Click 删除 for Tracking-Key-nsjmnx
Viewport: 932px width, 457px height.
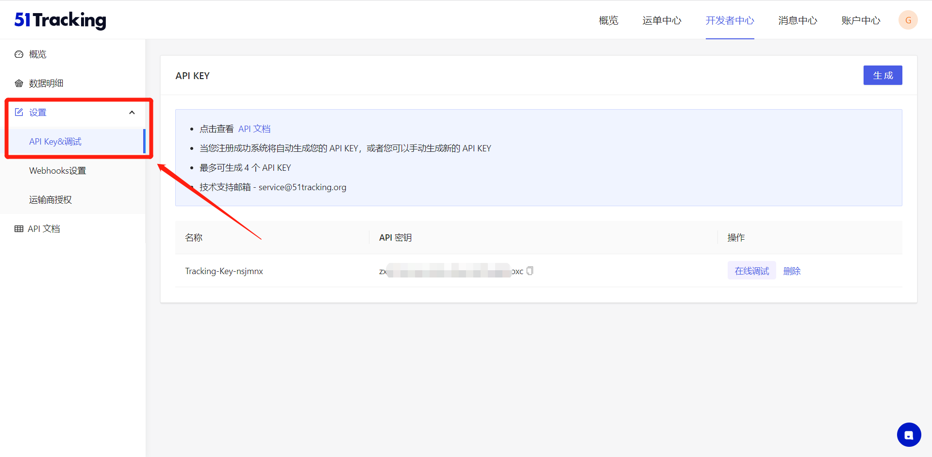792,271
